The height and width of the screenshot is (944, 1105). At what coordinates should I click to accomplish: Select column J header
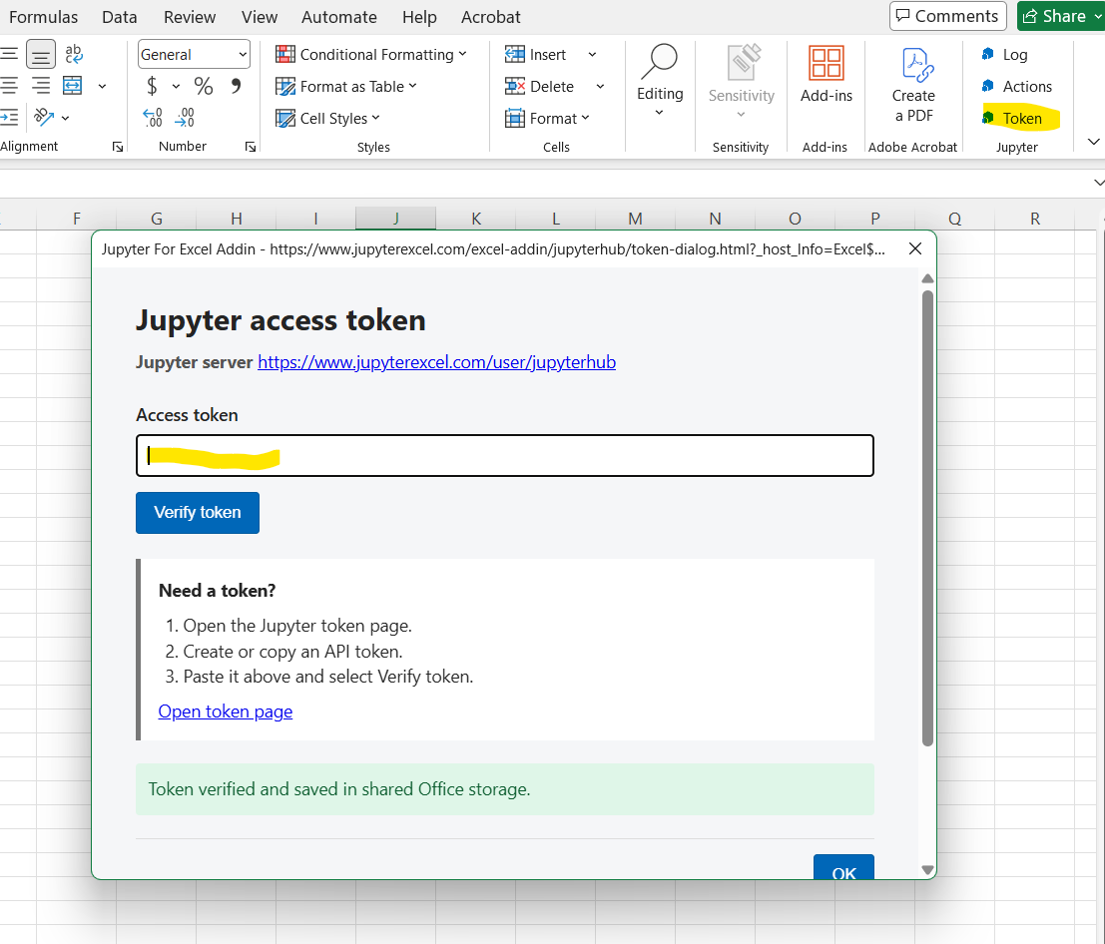coord(395,219)
